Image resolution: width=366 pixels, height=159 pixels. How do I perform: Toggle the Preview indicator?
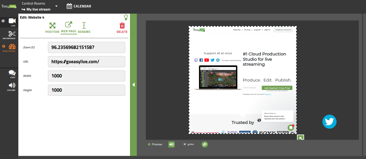pos(155,144)
